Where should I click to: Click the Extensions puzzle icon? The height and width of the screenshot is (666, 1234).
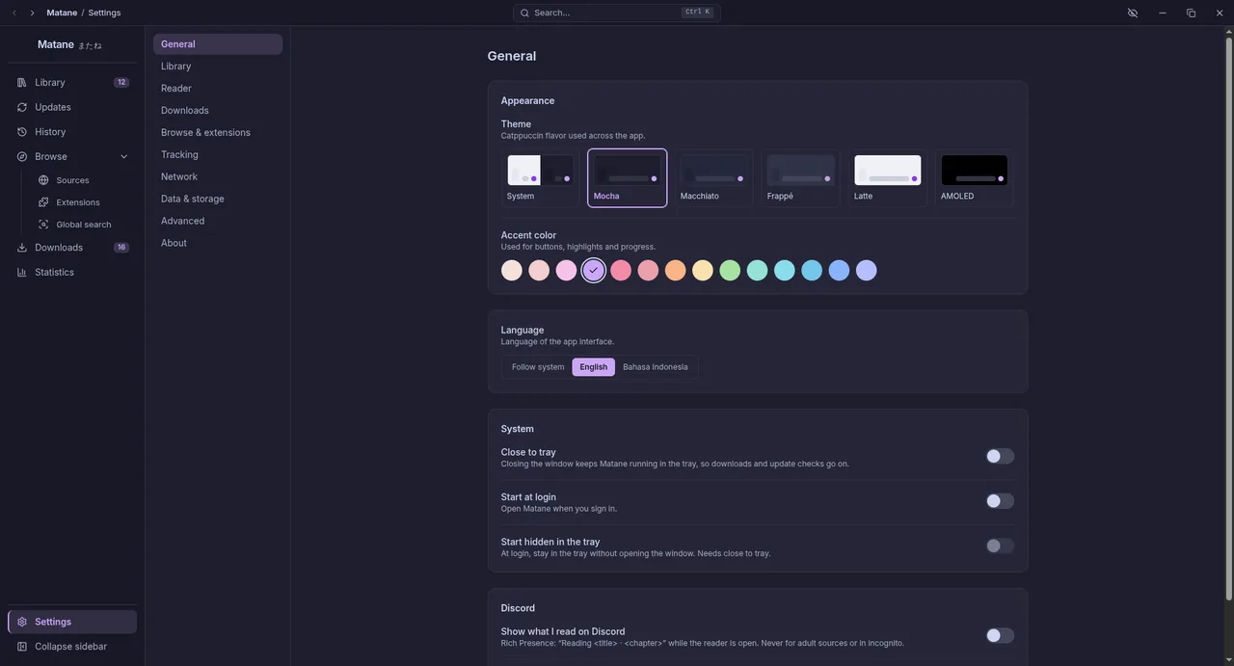pyautogui.click(x=43, y=202)
